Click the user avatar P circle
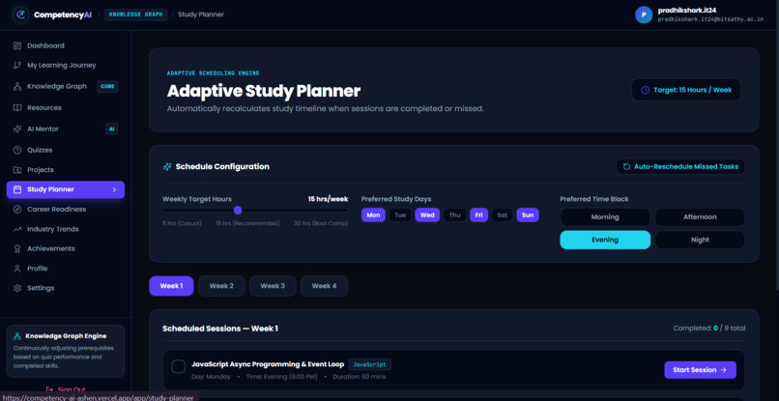The height and width of the screenshot is (401, 779). pyautogui.click(x=644, y=14)
